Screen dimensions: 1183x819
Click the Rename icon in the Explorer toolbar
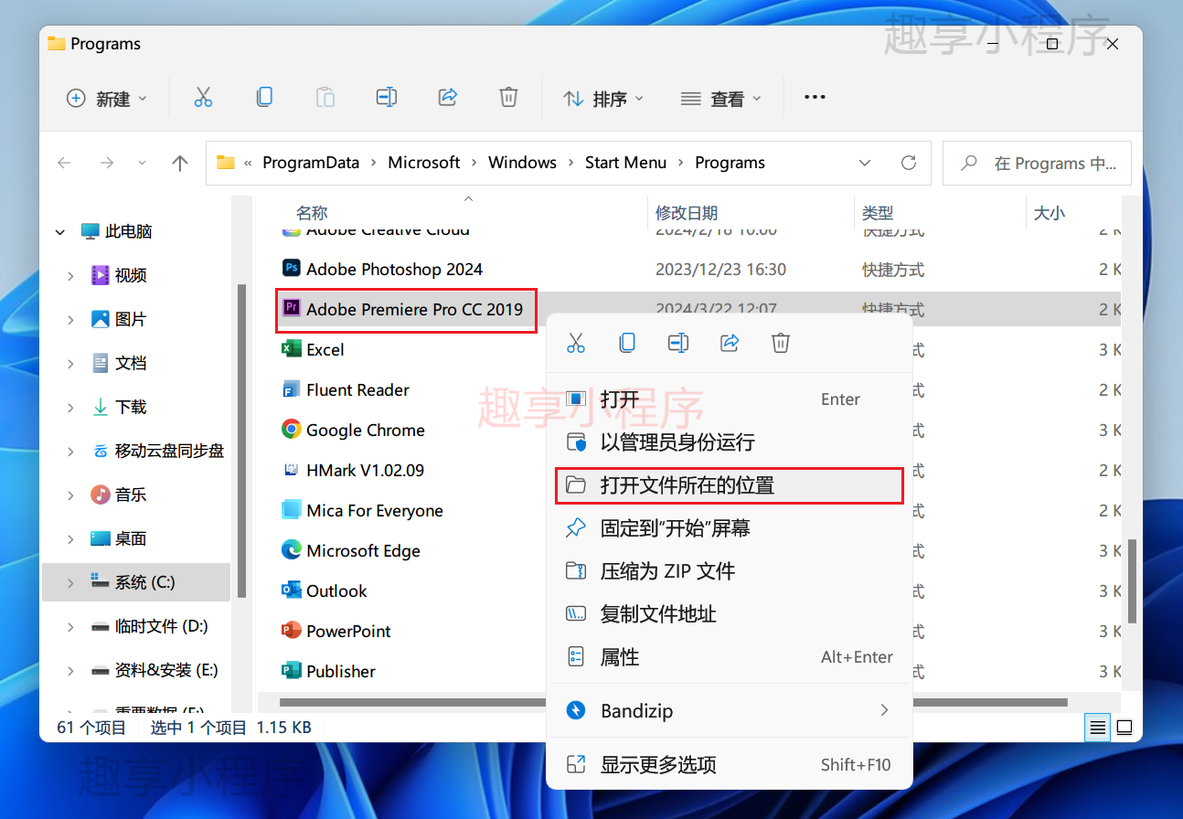[x=387, y=97]
